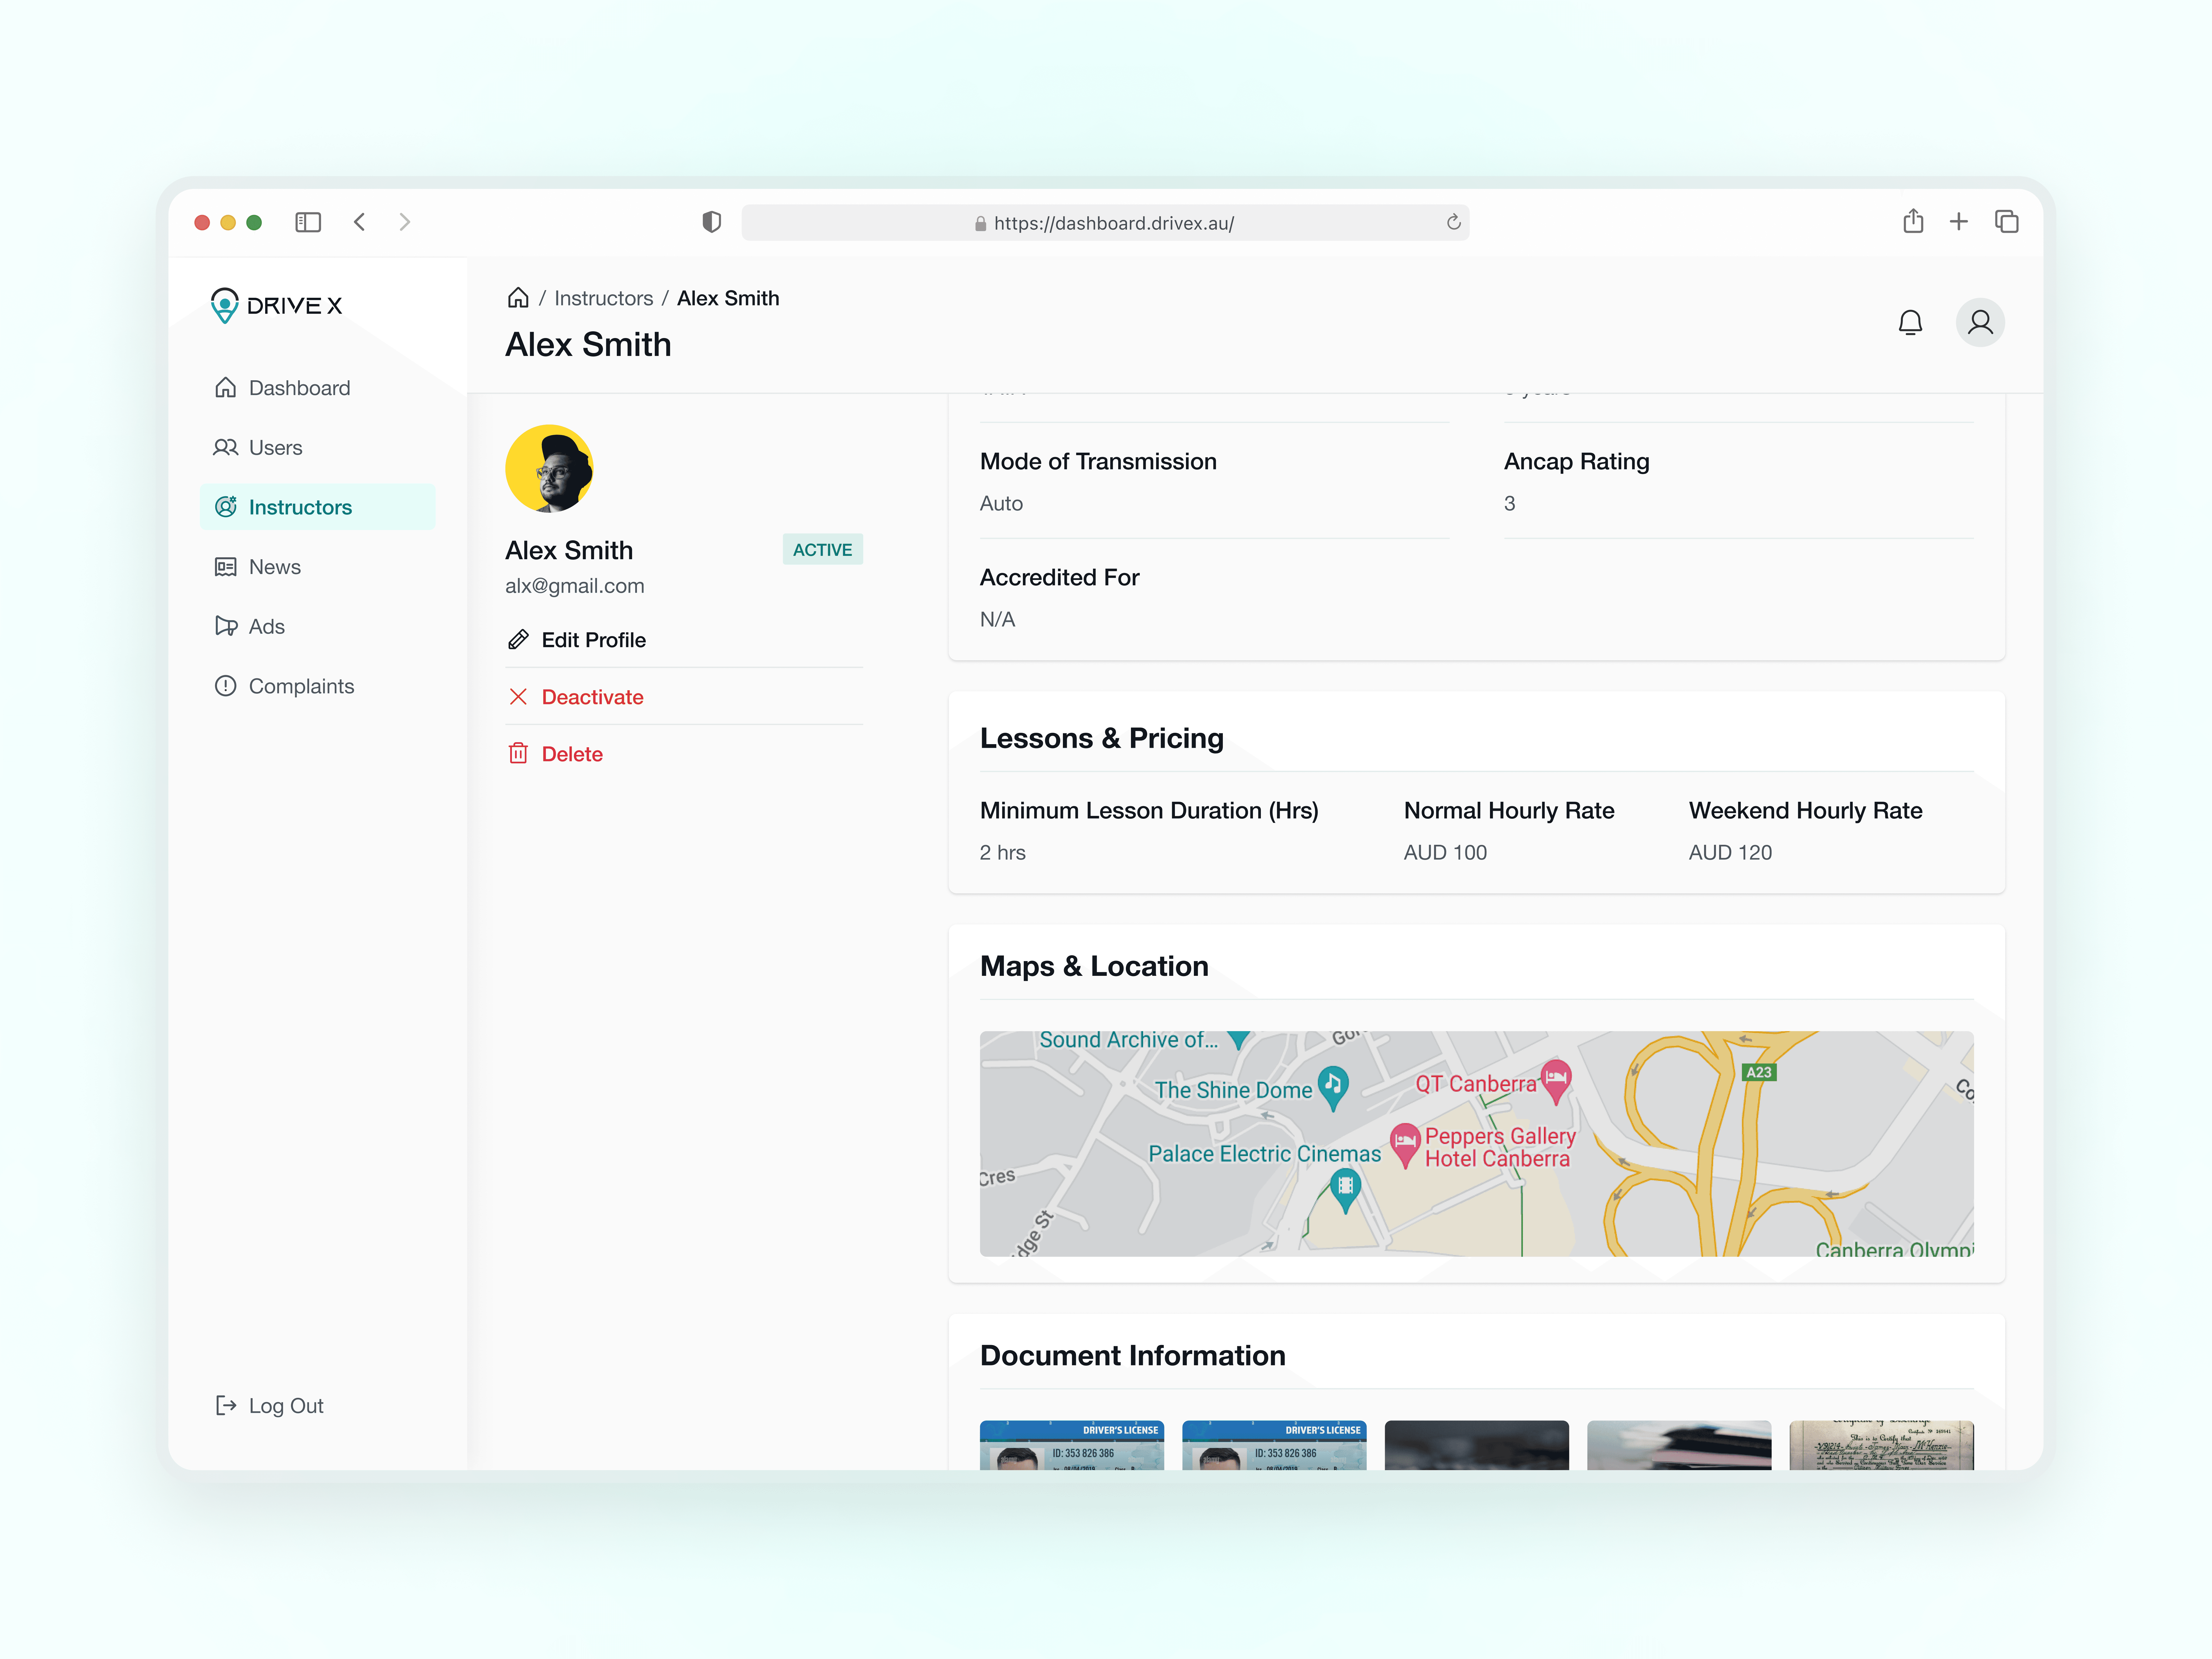Show tab overview icon in browser
The image size is (2212, 1659).
(2006, 222)
